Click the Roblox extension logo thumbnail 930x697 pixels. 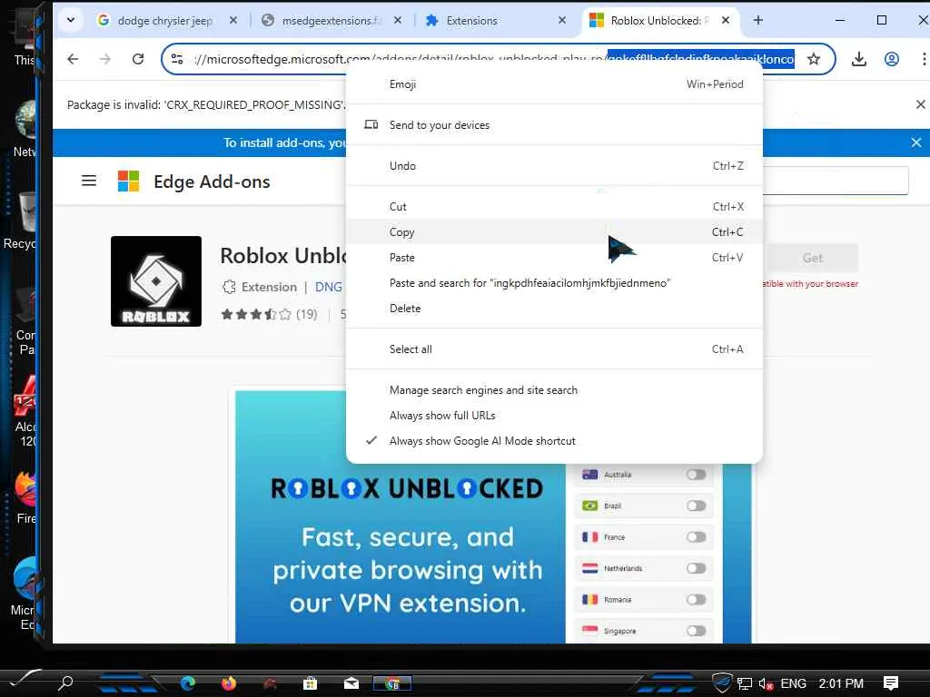pyautogui.click(x=156, y=281)
